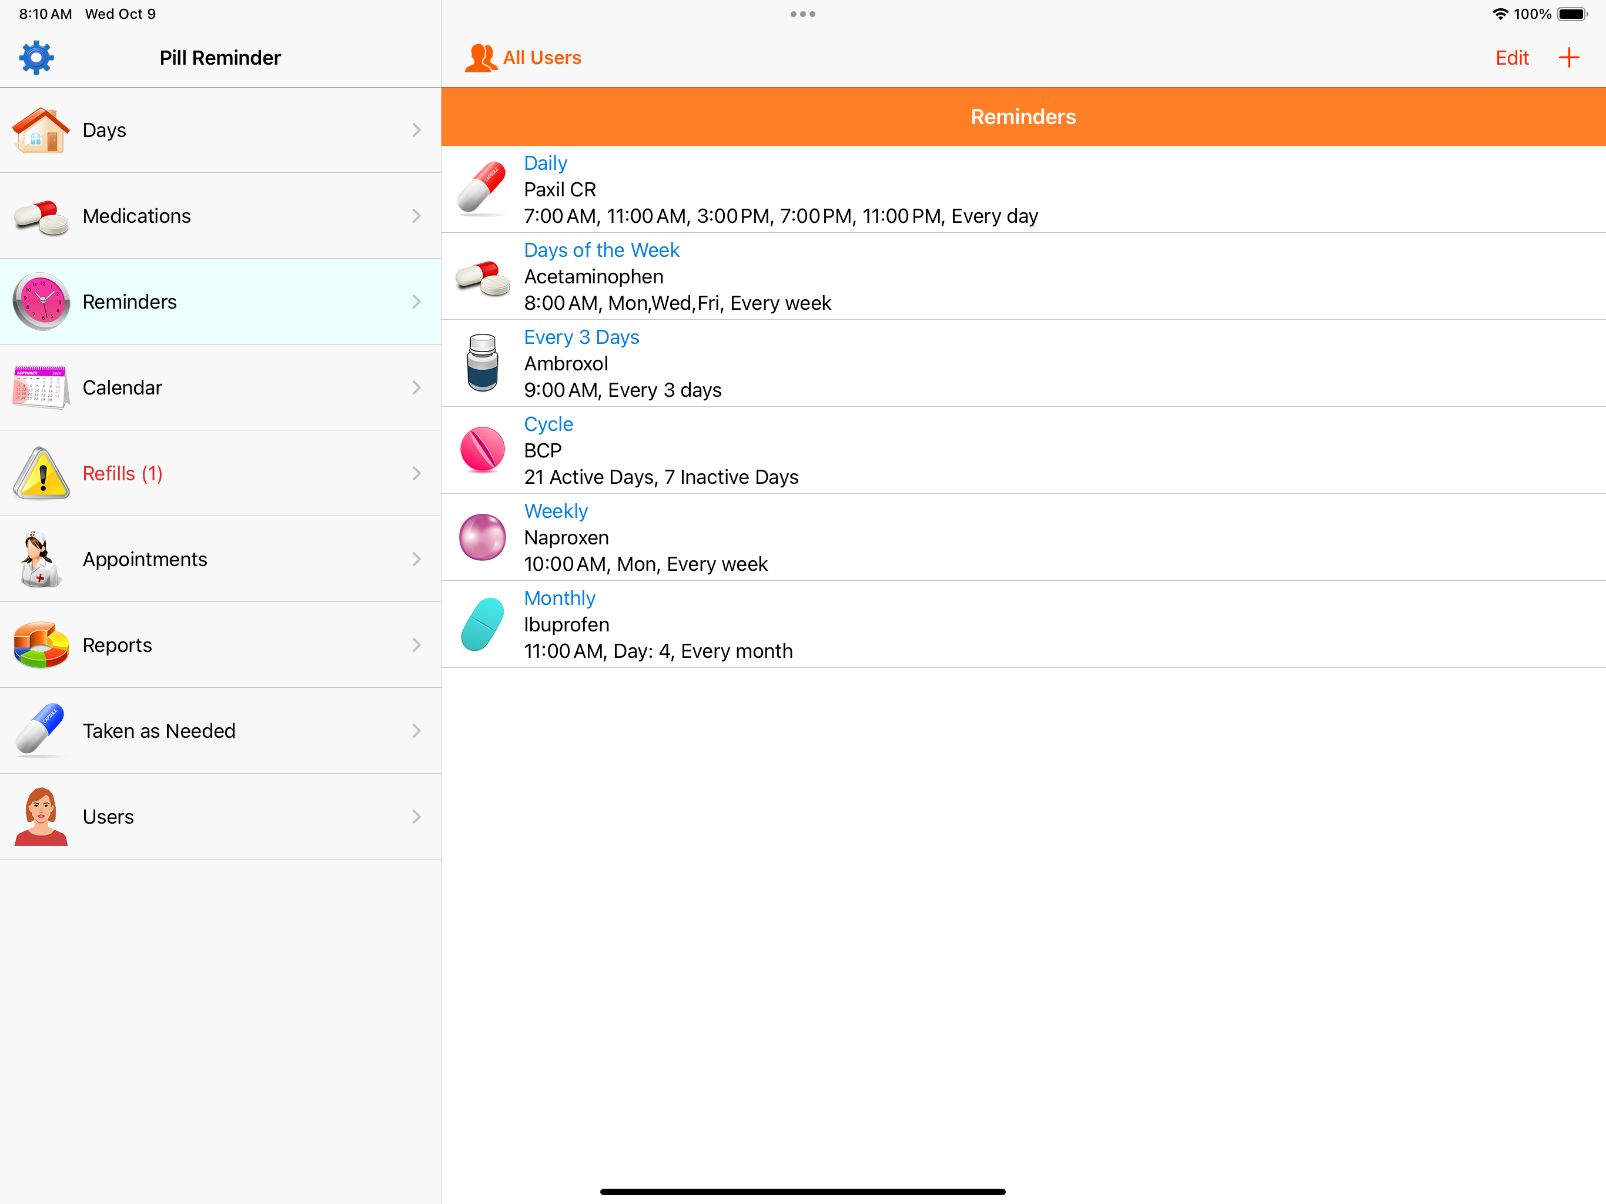The width and height of the screenshot is (1606, 1204).
Task: Open the Appointments menu item
Action: (x=220, y=558)
